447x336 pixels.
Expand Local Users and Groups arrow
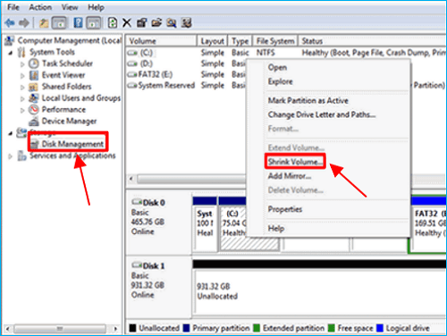22,98
